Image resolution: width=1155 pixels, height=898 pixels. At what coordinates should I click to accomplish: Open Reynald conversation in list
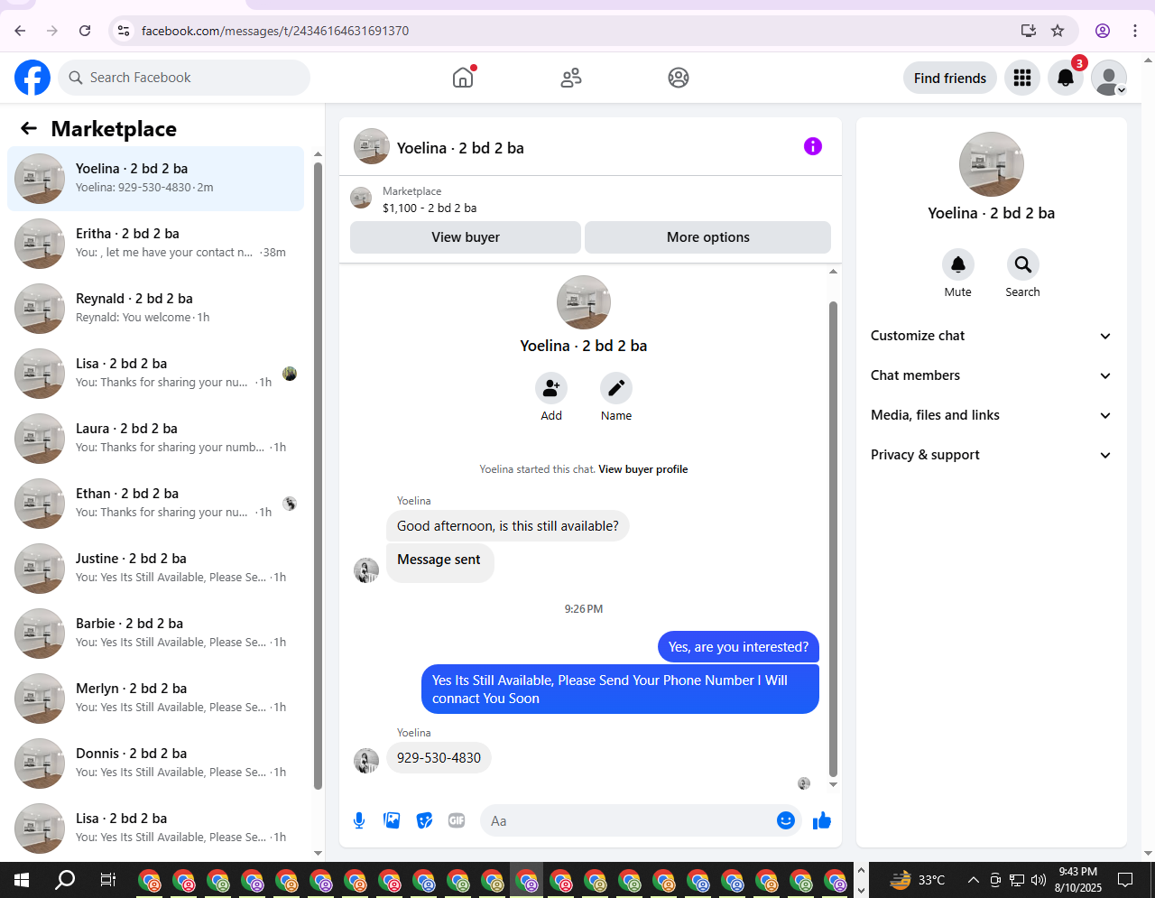click(x=156, y=309)
